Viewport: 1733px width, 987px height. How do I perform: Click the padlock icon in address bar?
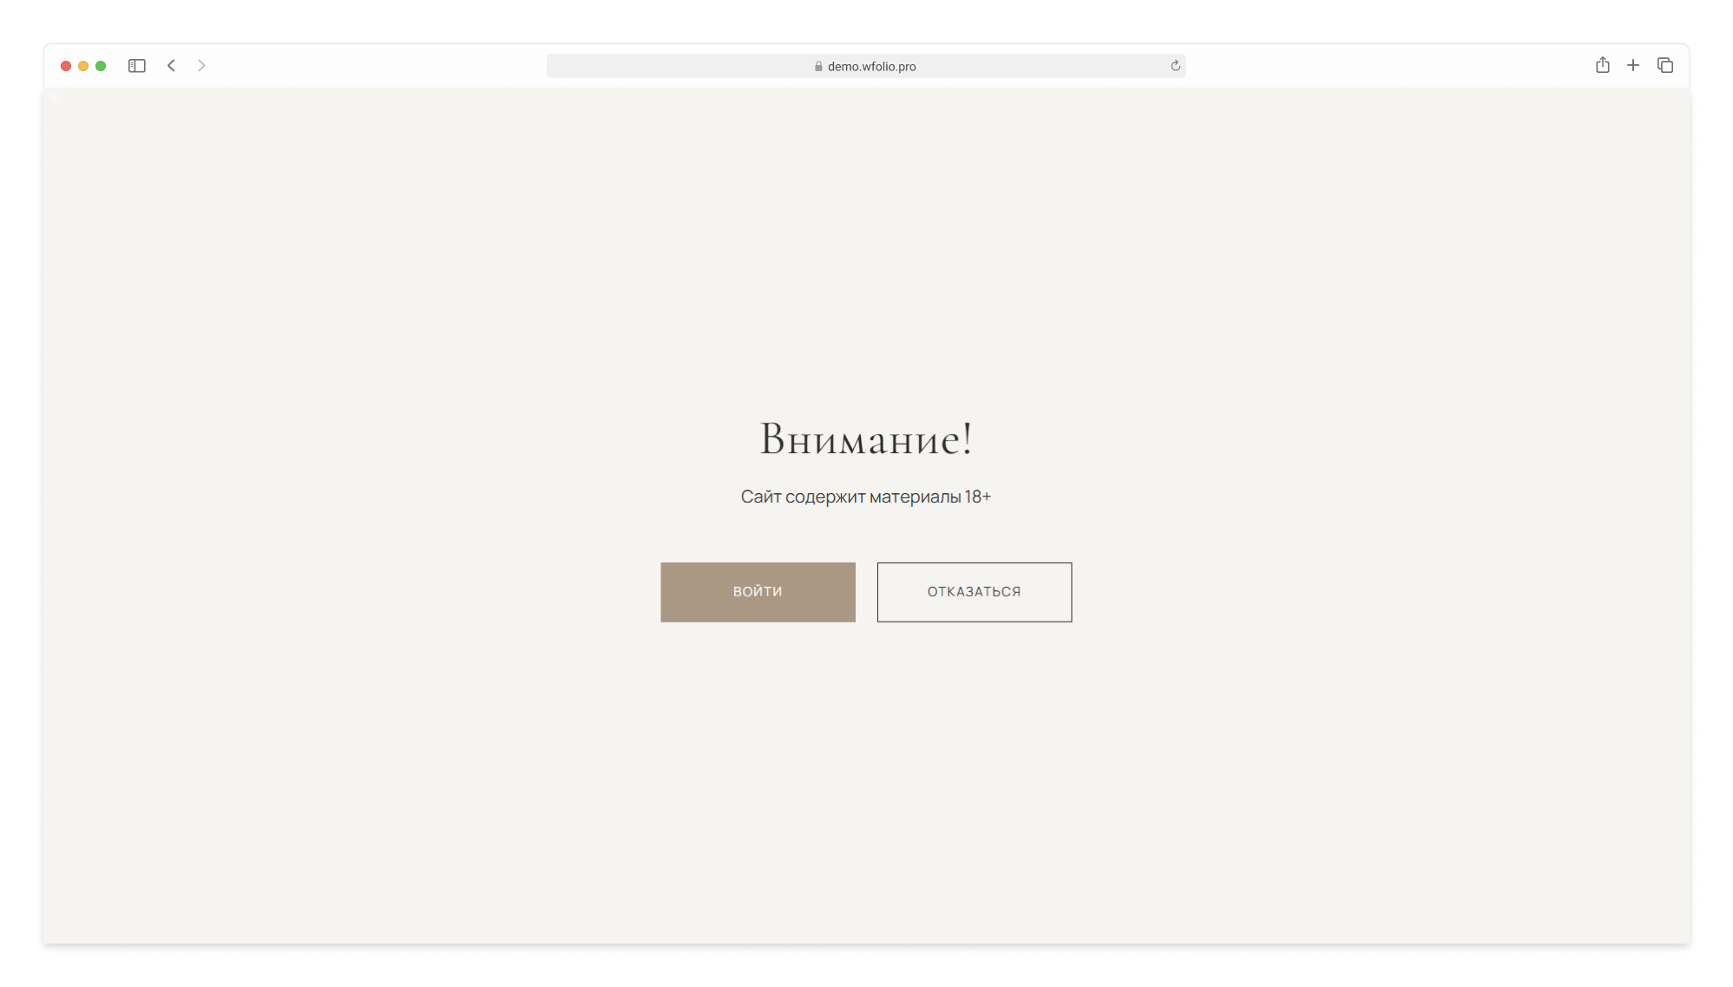pos(817,67)
